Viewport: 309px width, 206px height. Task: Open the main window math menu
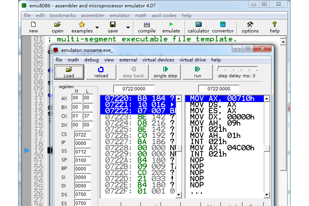[141, 15]
